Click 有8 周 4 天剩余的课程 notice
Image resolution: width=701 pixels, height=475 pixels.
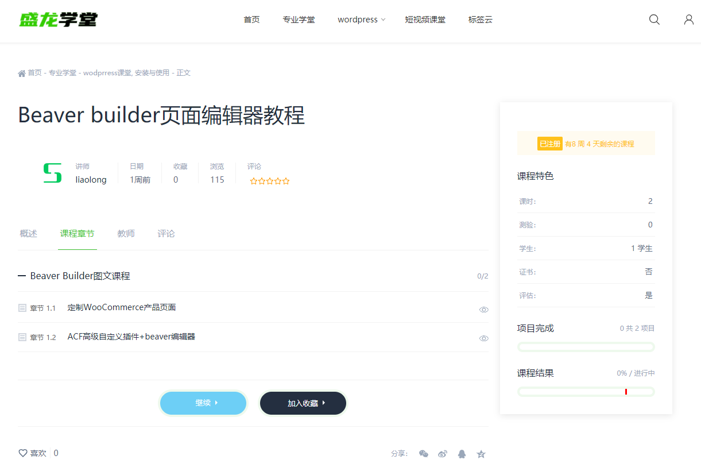point(599,144)
